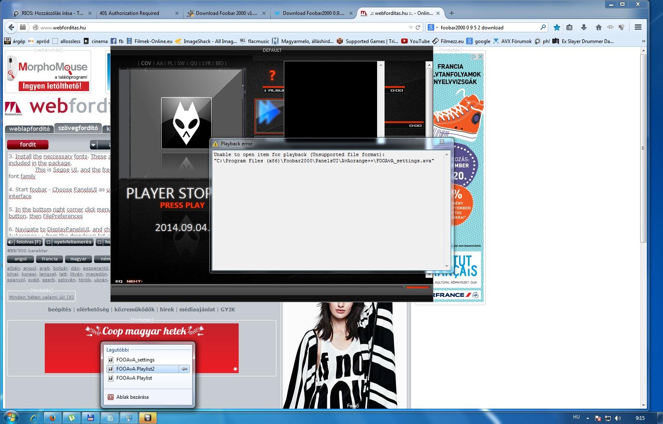Open the volume control in system tray
Image resolution: width=663 pixels, height=424 pixels.
[618, 418]
